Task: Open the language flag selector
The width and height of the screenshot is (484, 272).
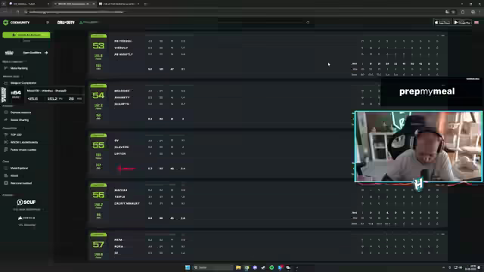Action: [x=476, y=23]
